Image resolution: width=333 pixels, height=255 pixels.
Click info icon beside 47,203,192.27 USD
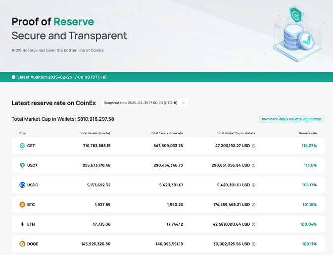tap(253, 146)
